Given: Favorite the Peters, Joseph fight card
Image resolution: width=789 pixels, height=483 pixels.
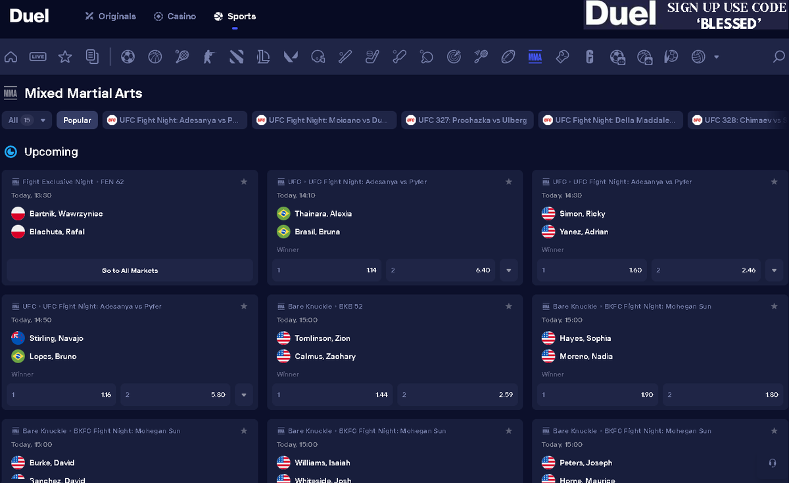Looking at the screenshot, I should click(x=774, y=431).
